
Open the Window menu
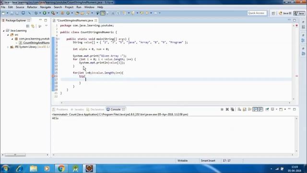point(89,7)
